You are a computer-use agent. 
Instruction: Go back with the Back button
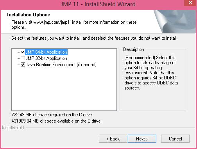point(113,139)
